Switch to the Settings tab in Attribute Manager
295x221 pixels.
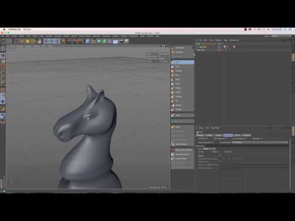200,135
